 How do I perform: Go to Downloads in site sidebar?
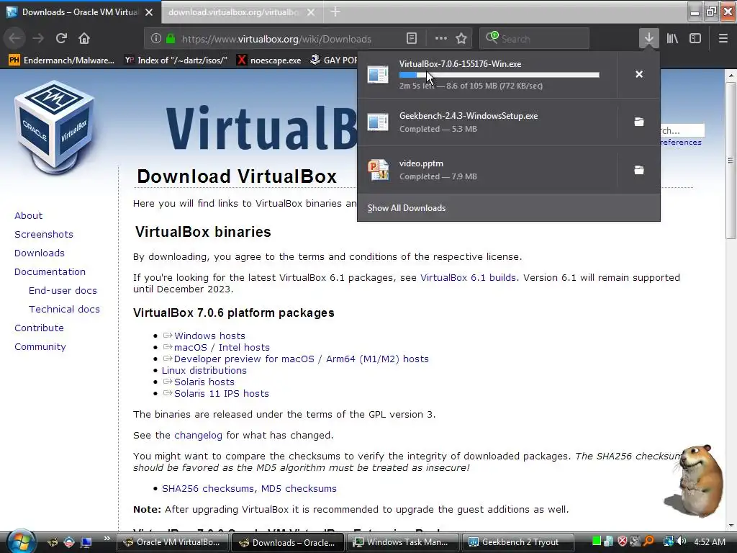point(40,253)
